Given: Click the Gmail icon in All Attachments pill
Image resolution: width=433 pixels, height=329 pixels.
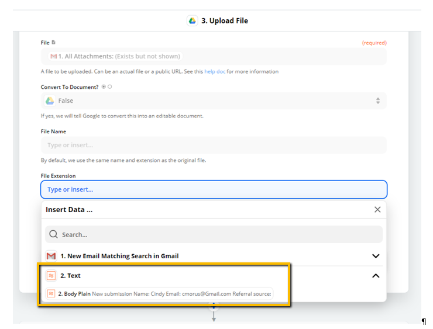Looking at the screenshot, I should [x=54, y=56].
